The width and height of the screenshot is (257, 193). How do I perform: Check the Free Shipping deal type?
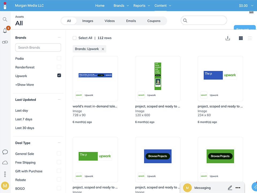59,162
